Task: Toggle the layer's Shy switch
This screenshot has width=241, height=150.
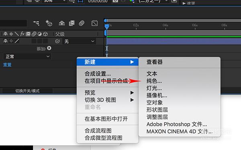Action: tap(5, 41)
